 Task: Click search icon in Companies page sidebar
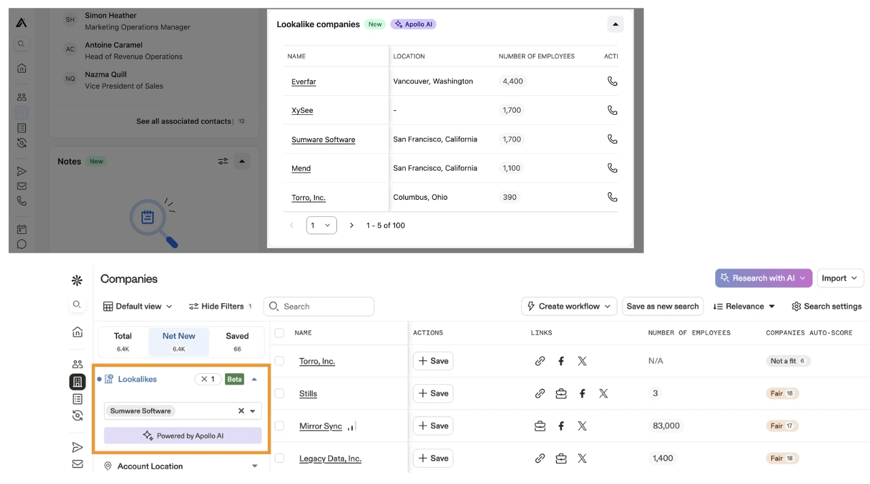point(77,305)
